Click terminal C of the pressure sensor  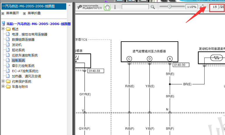[x=129, y=59]
